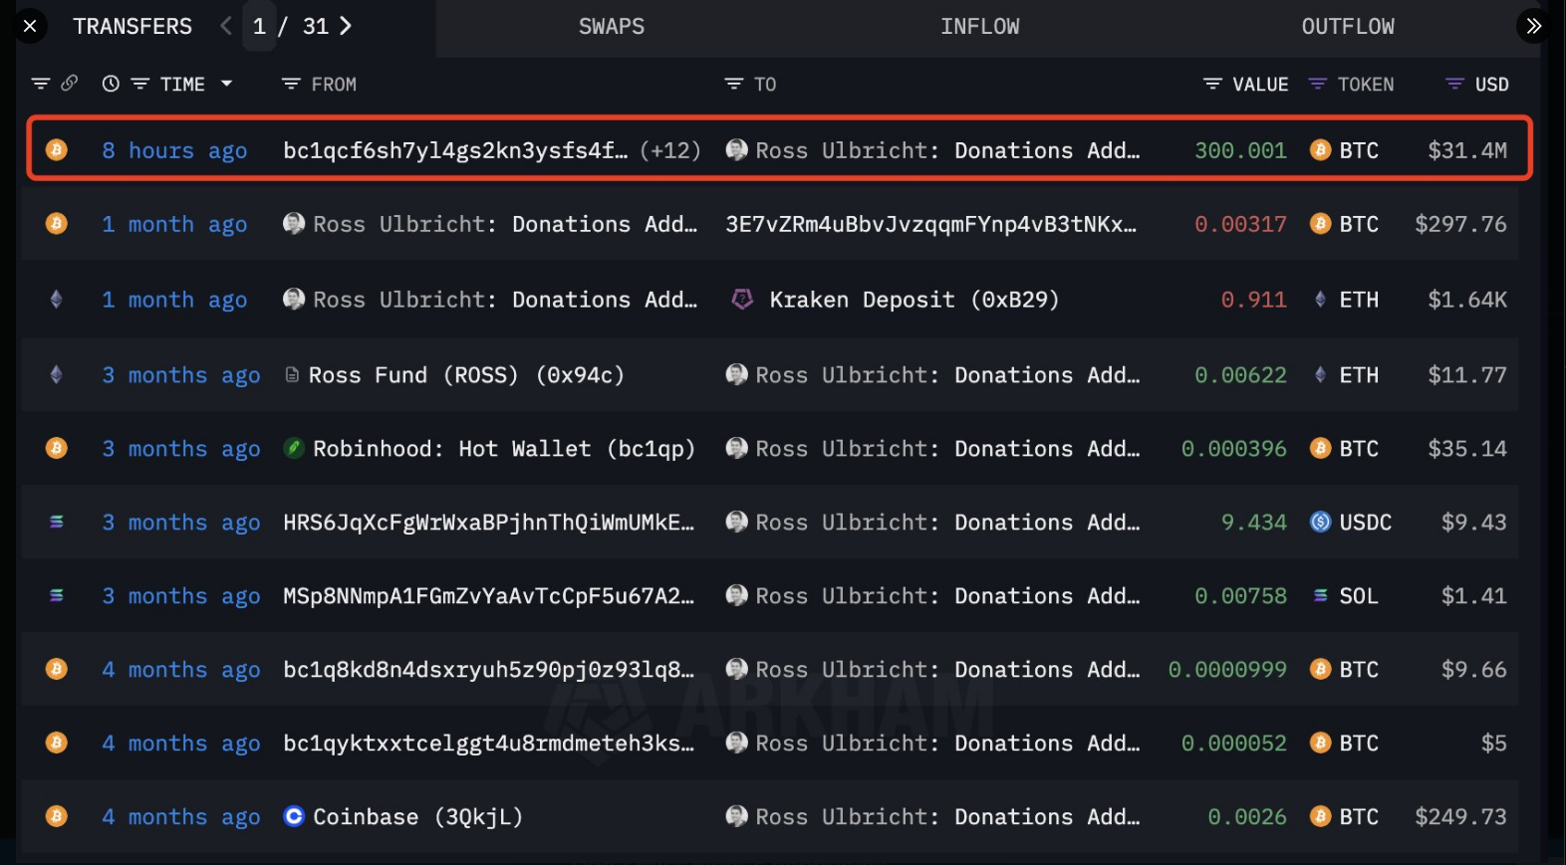1566x865 pixels.
Task: Expand panel with double chevron icon
Action: pyautogui.click(x=1533, y=26)
